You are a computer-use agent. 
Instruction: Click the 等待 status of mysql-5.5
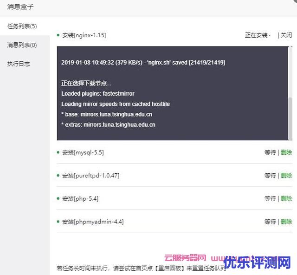tap(270, 152)
